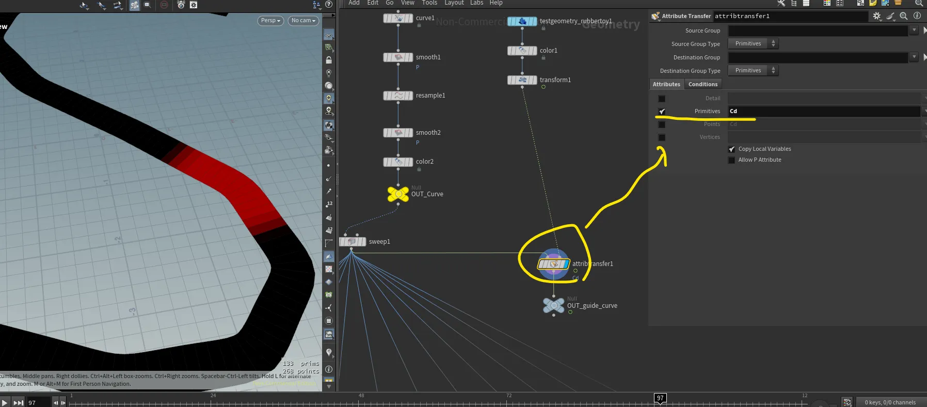The width and height of the screenshot is (927, 407).
Task: Click the current frame field showing 97
Action: point(39,402)
